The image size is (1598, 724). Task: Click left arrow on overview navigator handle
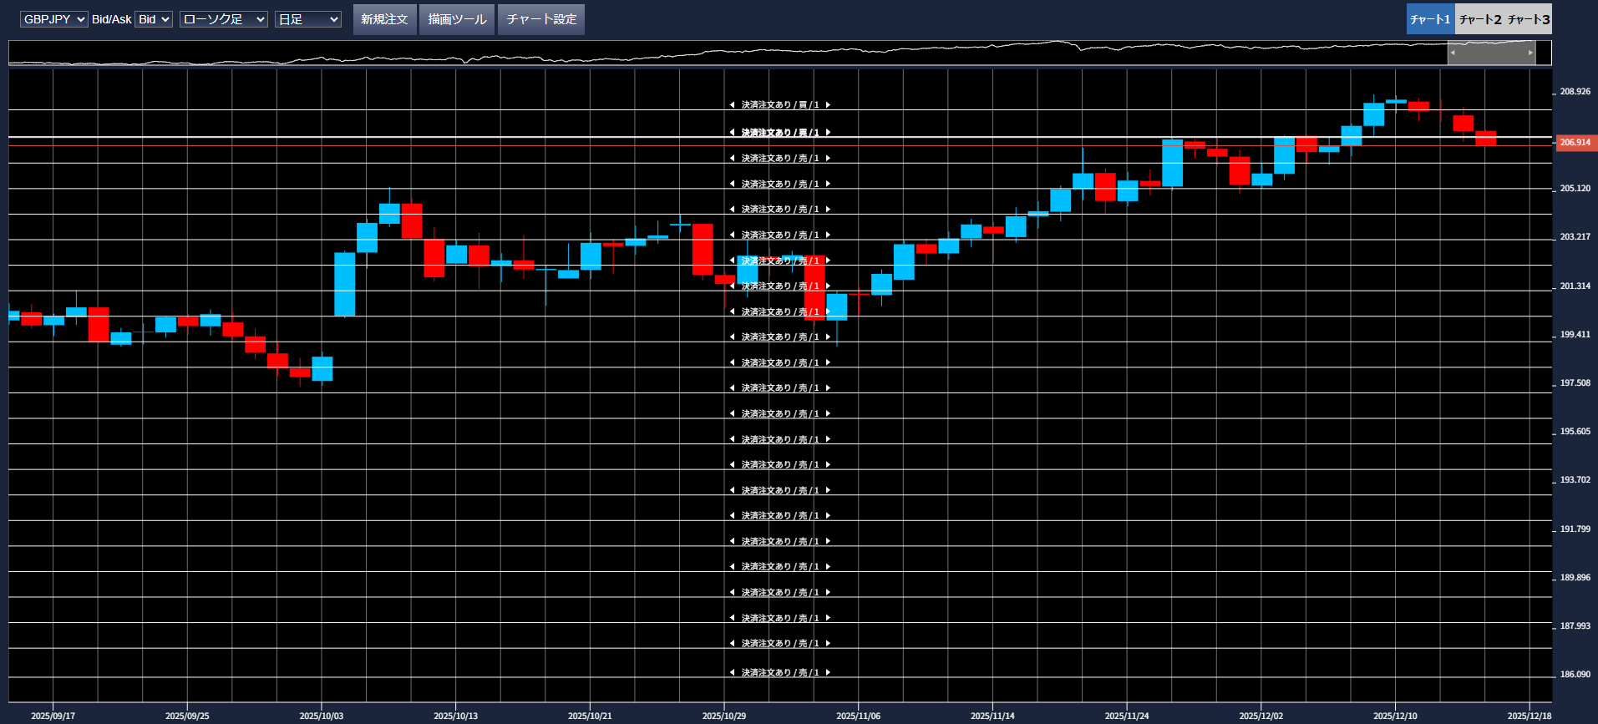pyautogui.click(x=1453, y=53)
